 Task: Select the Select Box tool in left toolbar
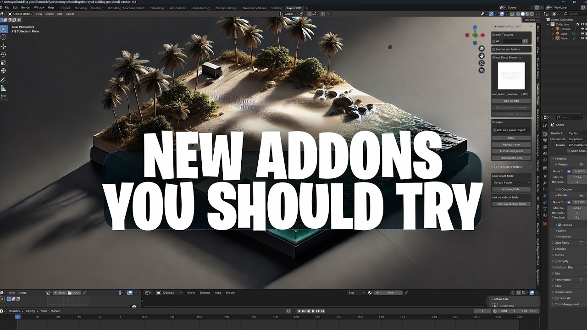4,29
